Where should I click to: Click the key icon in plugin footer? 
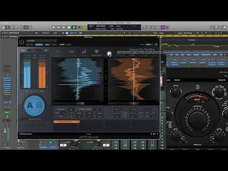tap(154, 134)
